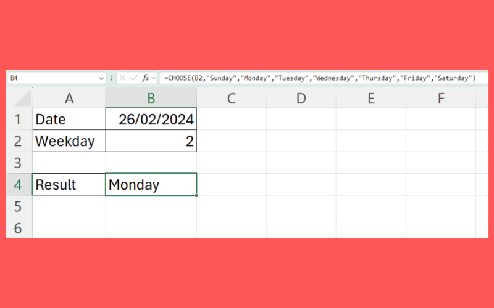
Task: Select column B header
Action: point(151,98)
